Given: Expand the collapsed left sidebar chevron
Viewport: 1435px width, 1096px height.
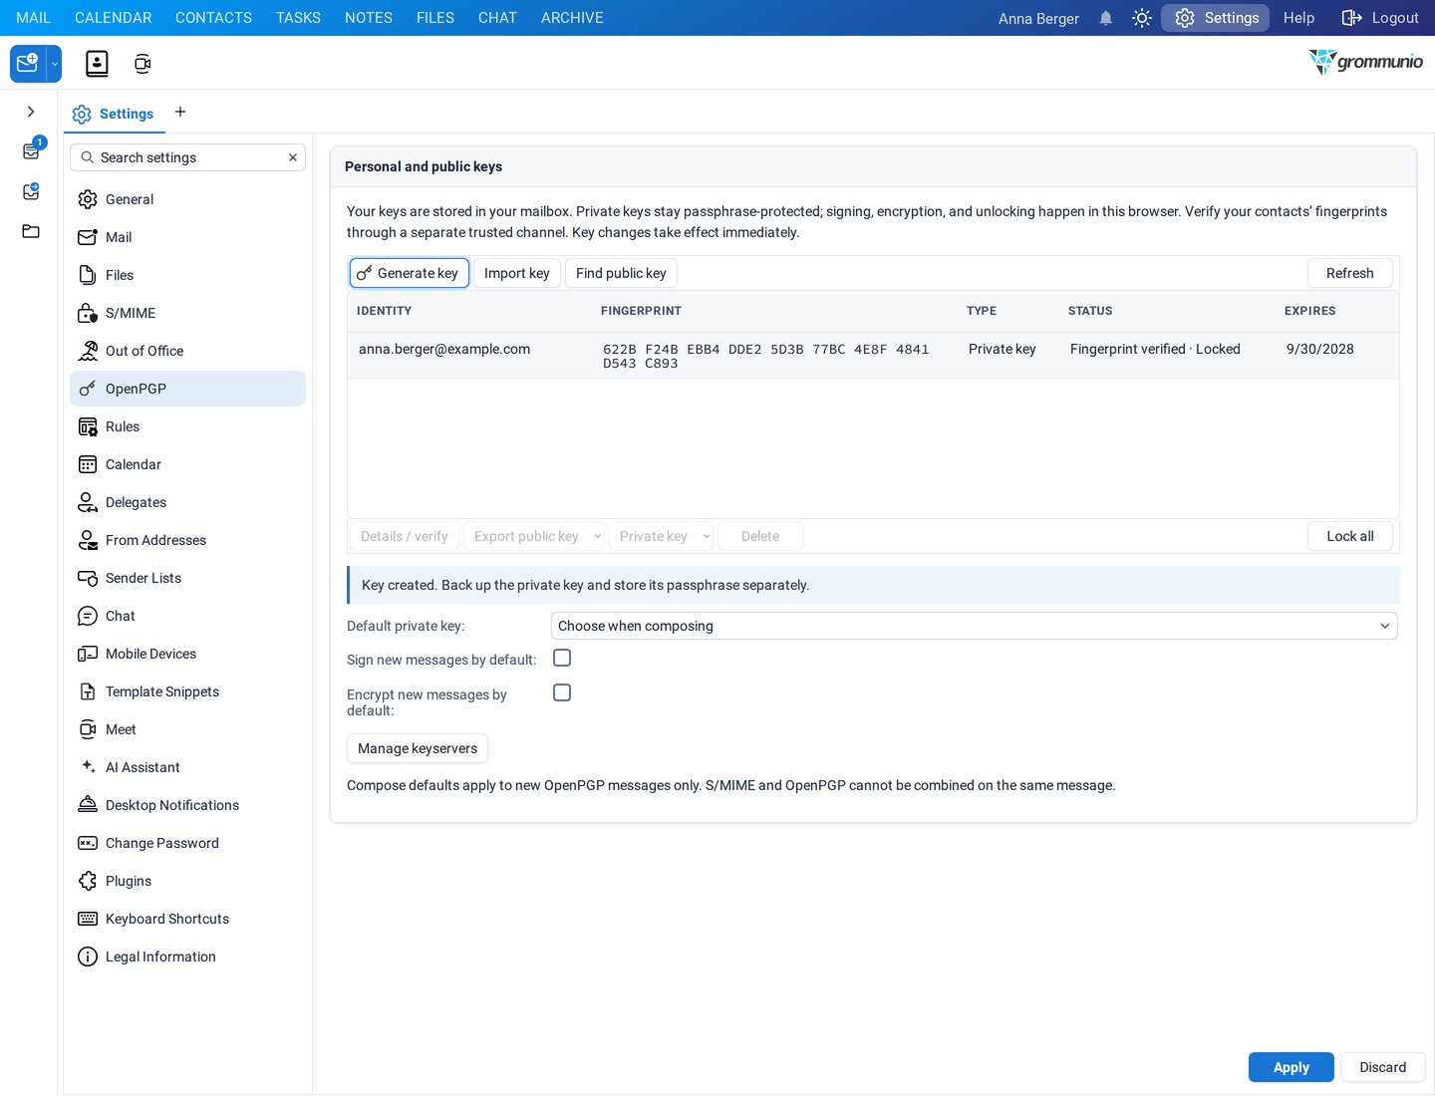Looking at the screenshot, I should click(31, 112).
